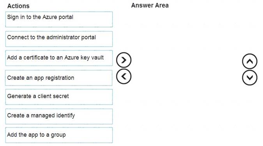Select 'Add the app to a group'
The width and height of the screenshot is (263, 146).
click(59, 135)
